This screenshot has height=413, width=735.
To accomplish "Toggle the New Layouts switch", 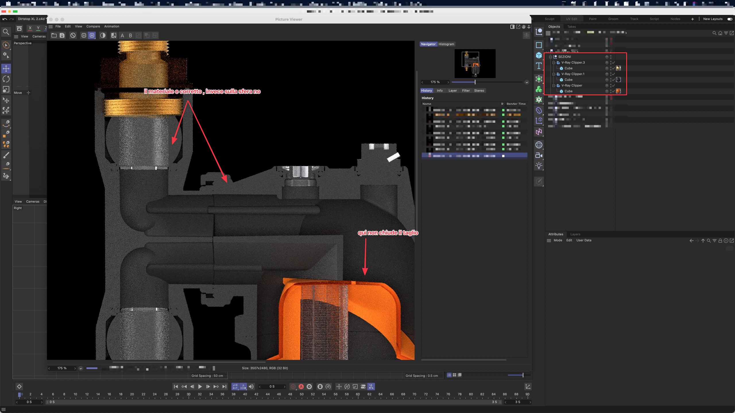I will [730, 19].
